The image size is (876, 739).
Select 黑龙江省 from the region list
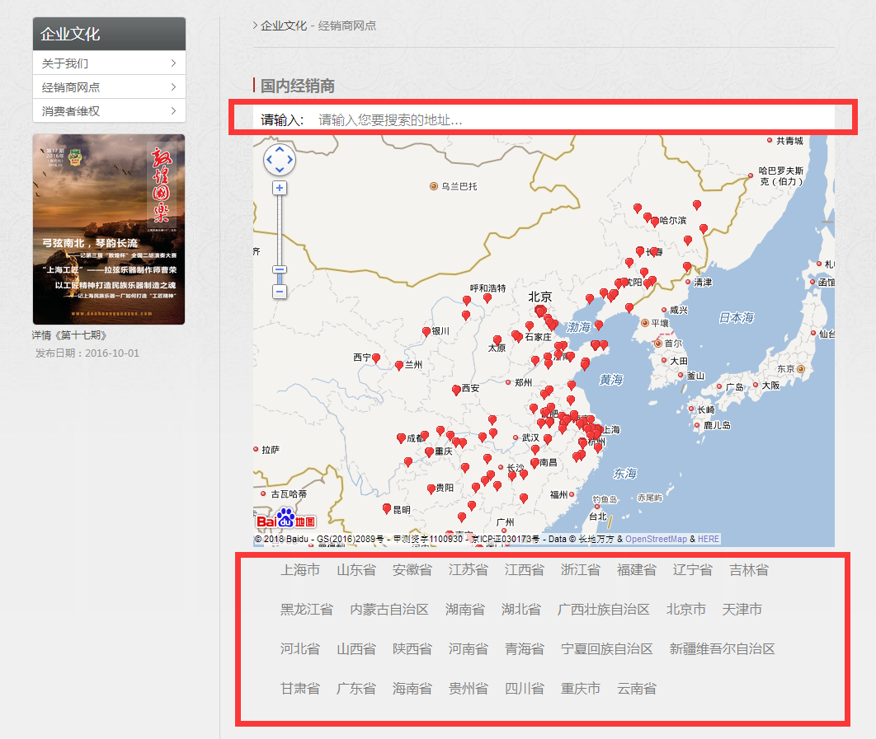(x=307, y=610)
